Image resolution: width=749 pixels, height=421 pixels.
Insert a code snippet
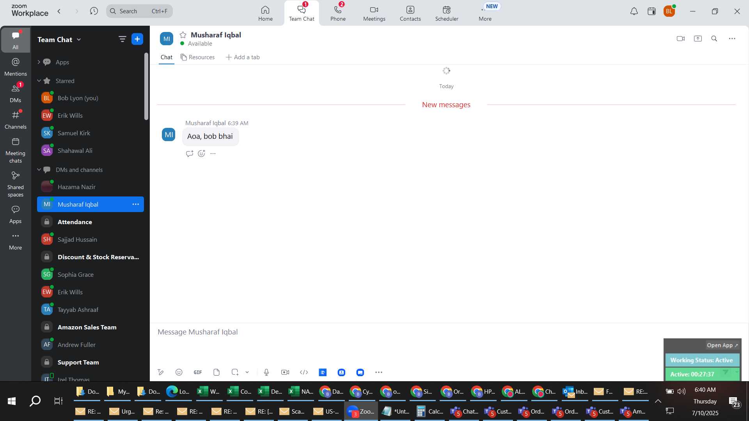point(304,372)
